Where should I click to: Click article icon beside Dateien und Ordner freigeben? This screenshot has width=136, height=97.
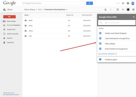pos(100,33)
